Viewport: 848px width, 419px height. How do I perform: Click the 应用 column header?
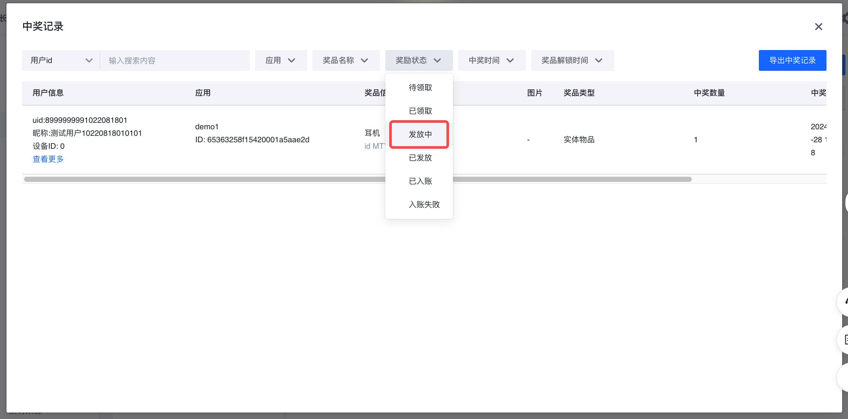203,93
